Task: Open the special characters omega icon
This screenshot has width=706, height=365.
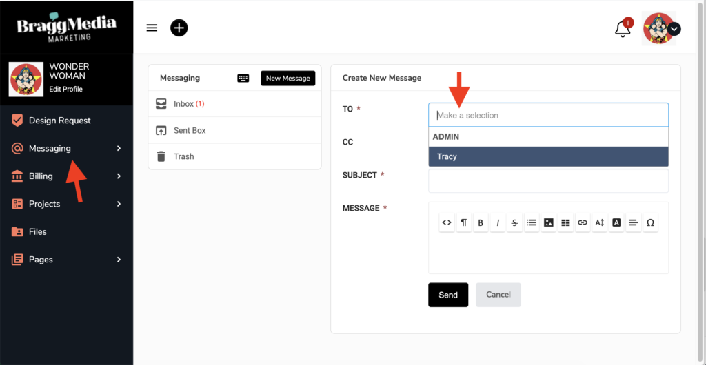Action: click(x=650, y=222)
